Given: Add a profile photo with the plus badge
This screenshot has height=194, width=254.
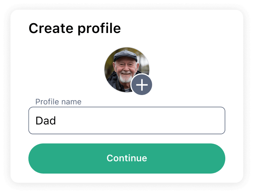Looking at the screenshot, I should [142, 84].
